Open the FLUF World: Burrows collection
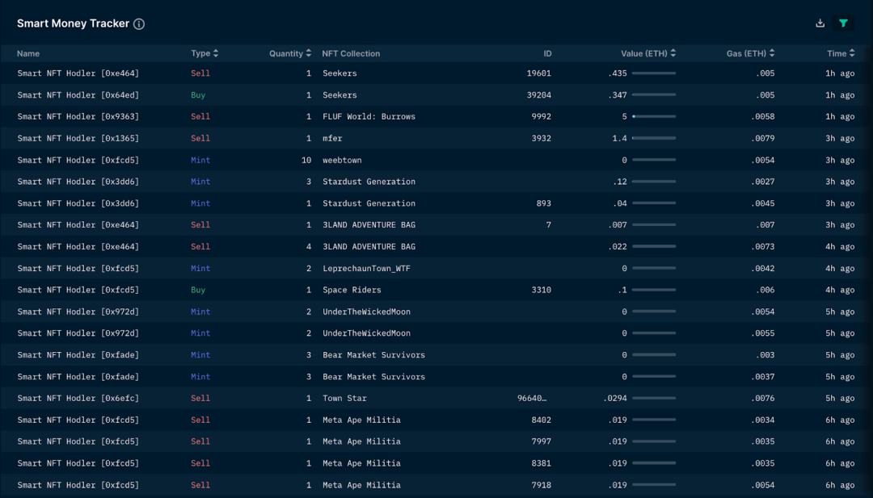The image size is (873, 498). point(369,117)
